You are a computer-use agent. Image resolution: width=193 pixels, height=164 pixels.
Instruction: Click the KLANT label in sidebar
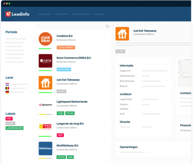(10, 123)
